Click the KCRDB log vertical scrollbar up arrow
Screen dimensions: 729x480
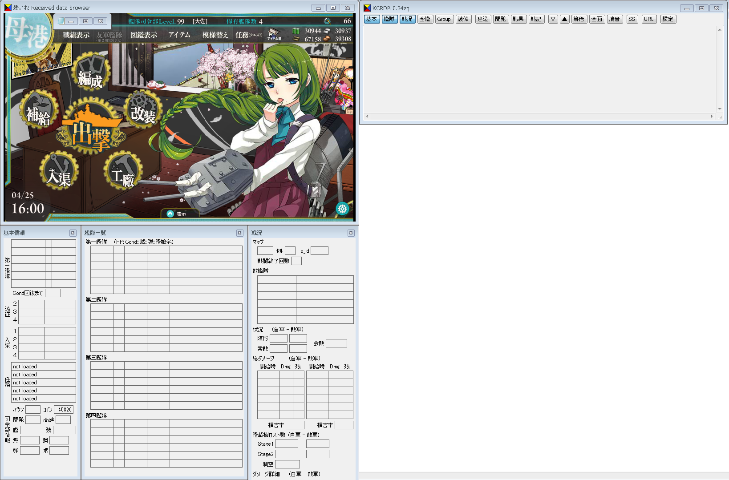[x=720, y=30]
